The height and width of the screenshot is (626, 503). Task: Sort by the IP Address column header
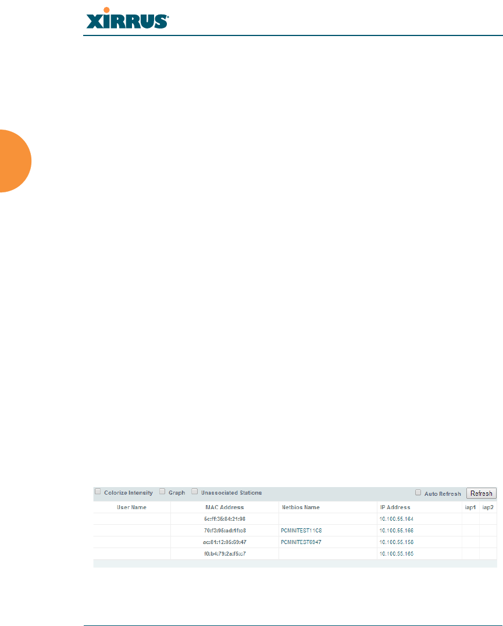tap(395, 507)
